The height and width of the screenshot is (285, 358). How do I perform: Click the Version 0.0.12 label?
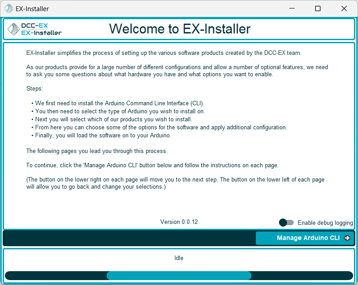coord(179,222)
